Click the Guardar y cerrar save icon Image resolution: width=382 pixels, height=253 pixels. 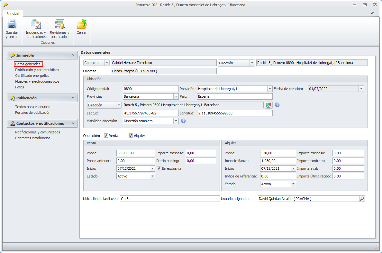click(x=12, y=24)
